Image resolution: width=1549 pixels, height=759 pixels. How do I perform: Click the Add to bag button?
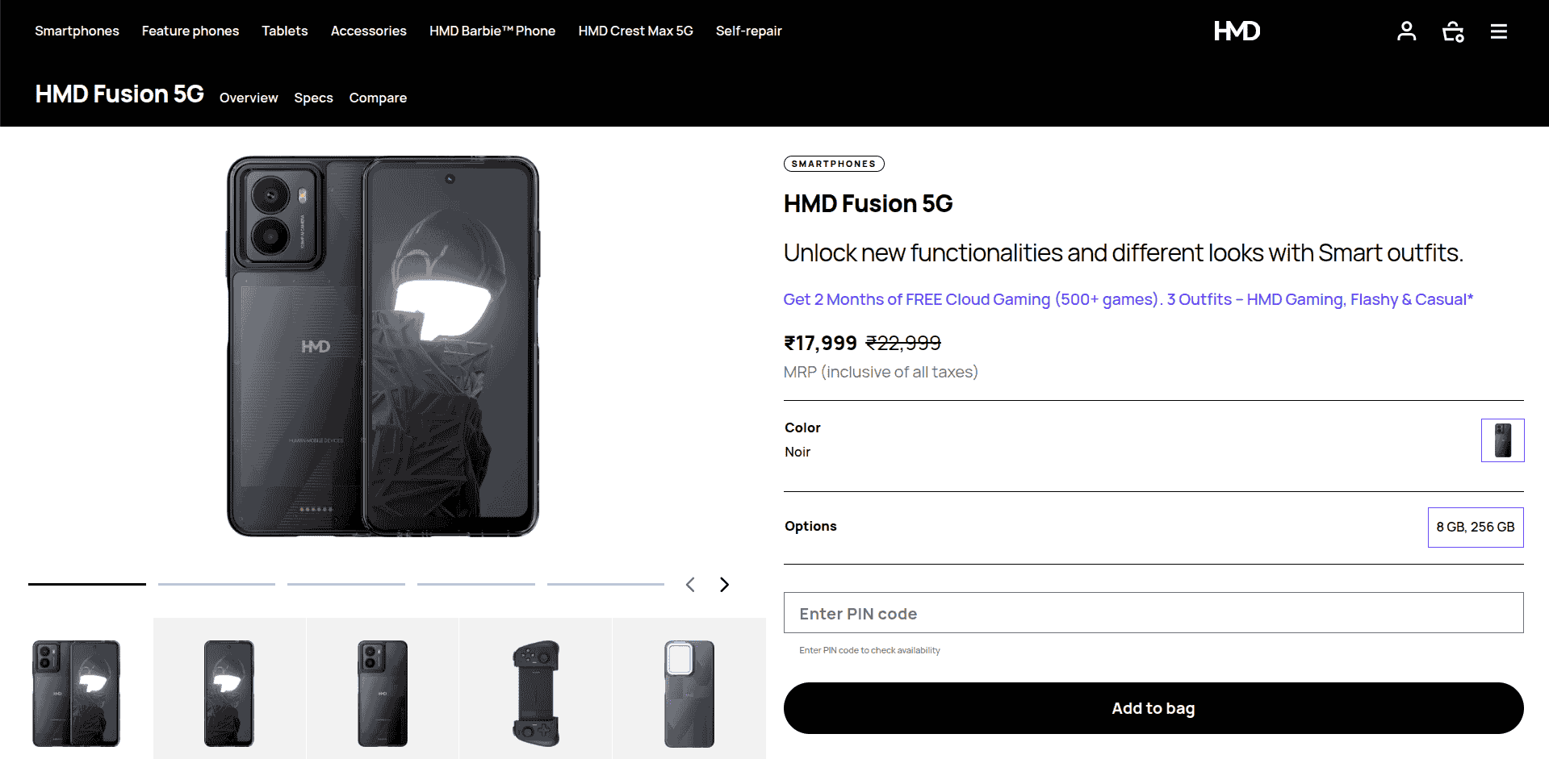[x=1153, y=708]
